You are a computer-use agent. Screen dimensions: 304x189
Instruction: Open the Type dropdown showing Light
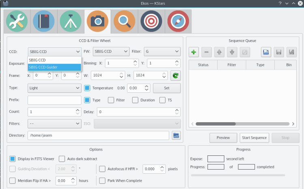click(54, 88)
